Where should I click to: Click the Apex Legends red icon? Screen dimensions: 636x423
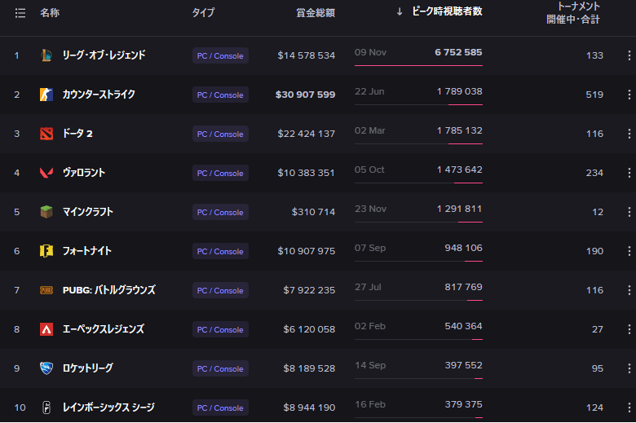click(x=46, y=329)
